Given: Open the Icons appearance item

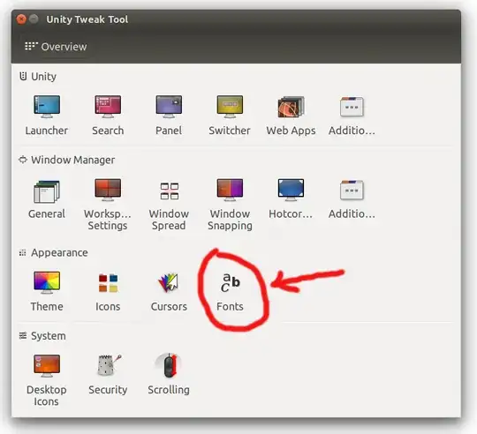Looking at the screenshot, I should pos(108,283).
